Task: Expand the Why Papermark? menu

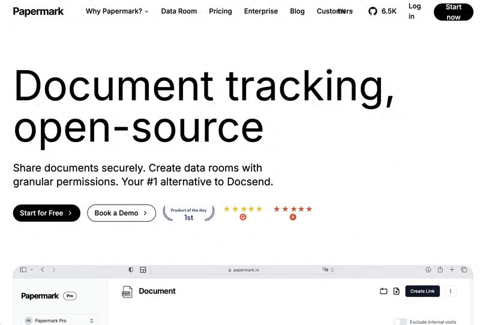Action: (x=117, y=11)
